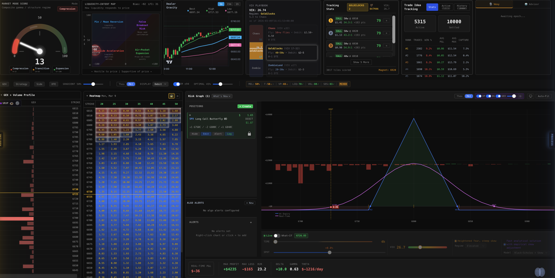Click the green Create position button
The image size is (555, 278).
tap(245, 106)
